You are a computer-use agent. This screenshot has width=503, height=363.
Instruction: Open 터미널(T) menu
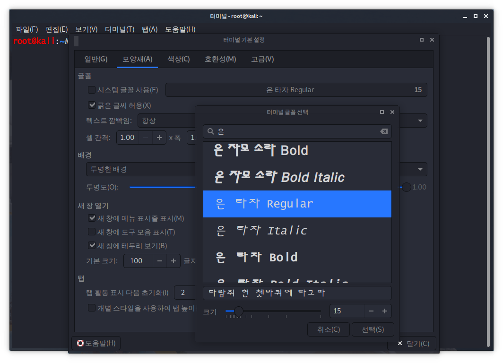[x=120, y=29]
